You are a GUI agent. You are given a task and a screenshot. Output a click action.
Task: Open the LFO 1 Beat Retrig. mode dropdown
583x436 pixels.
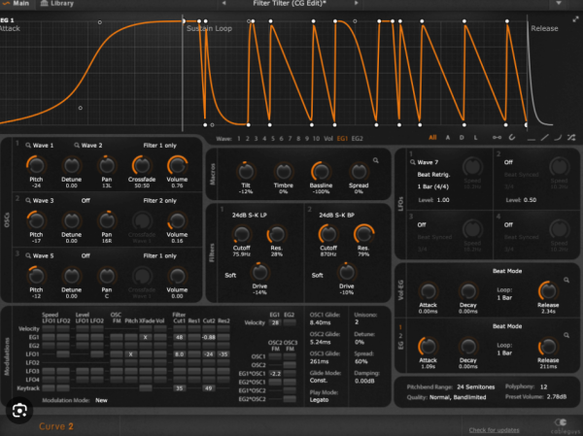point(435,173)
